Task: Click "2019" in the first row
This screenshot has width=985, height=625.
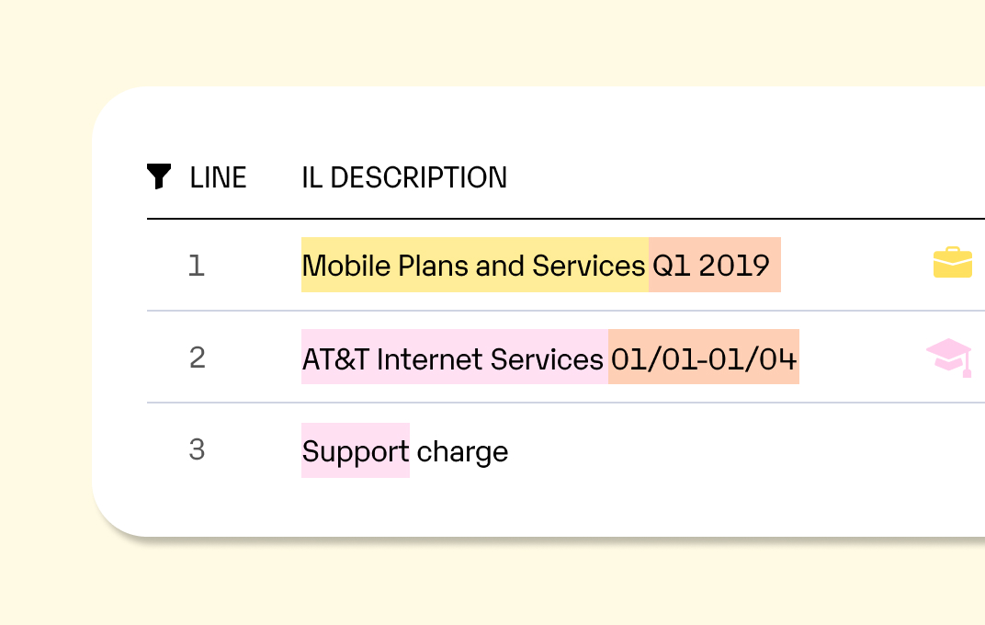Action: pyautogui.click(x=734, y=266)
